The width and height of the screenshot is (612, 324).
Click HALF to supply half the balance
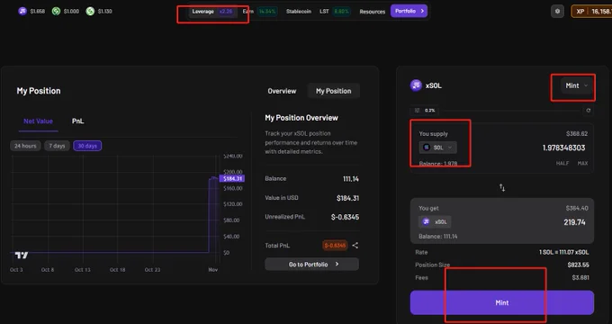tap(562, 163)
